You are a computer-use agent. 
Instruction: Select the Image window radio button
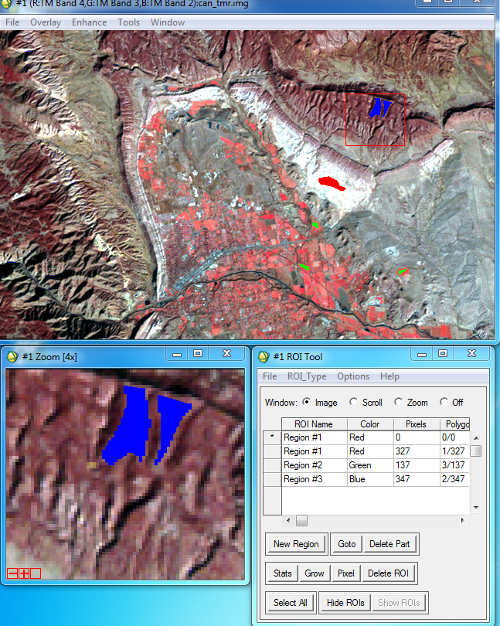306,402
